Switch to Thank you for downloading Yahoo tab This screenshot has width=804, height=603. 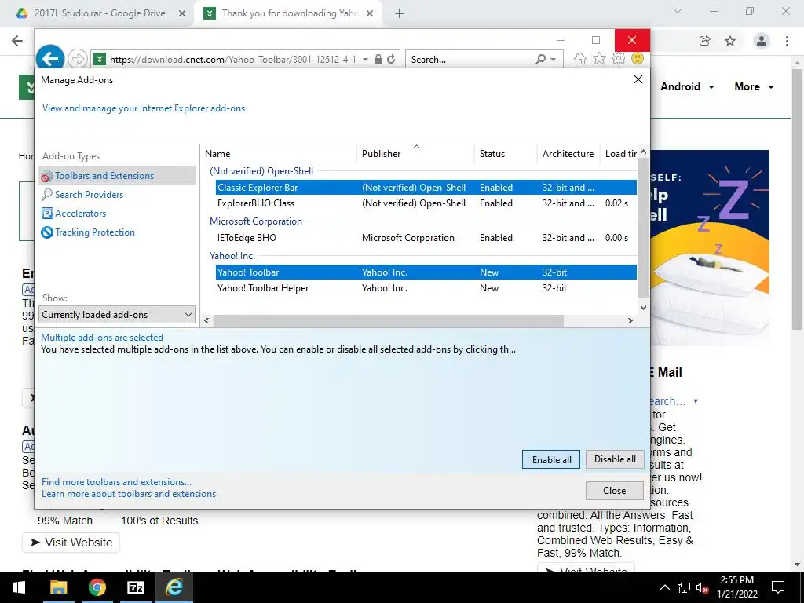coord(290,13)
